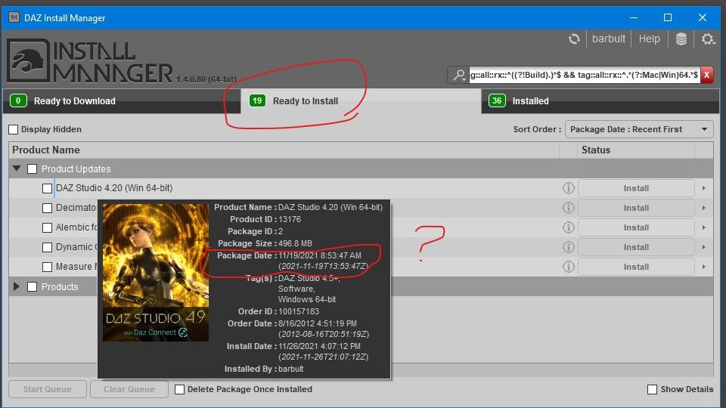Click the DAZ Studio 4.9 tooltip thumbnail
The width and height of the screenshot is (726, 408).
tap(156, 273)
